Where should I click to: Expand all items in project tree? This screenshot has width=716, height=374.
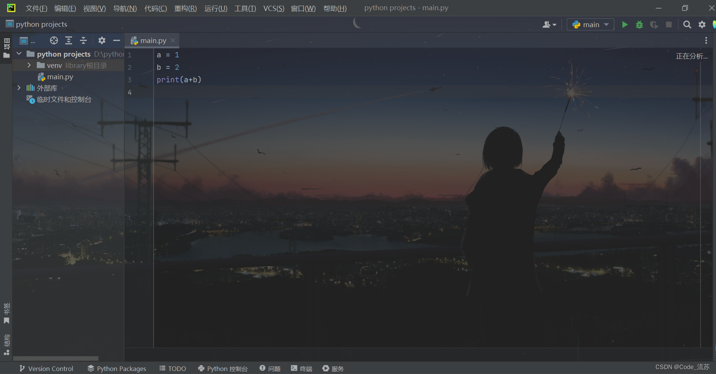[x=69, y=40]
